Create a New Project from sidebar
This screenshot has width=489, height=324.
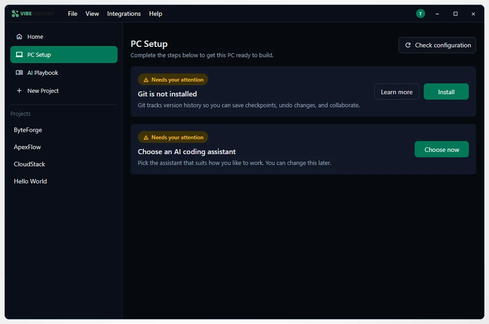pyautogui.click(x=64, y=91)
